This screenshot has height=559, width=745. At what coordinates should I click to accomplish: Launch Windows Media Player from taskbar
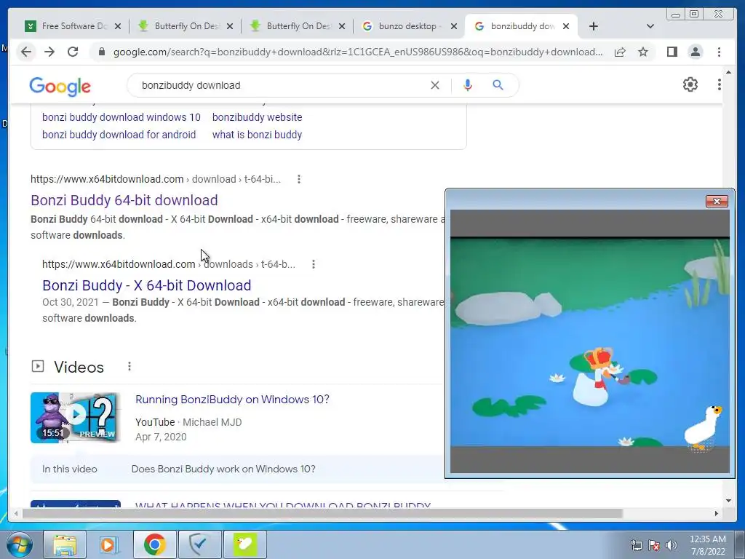110,544
